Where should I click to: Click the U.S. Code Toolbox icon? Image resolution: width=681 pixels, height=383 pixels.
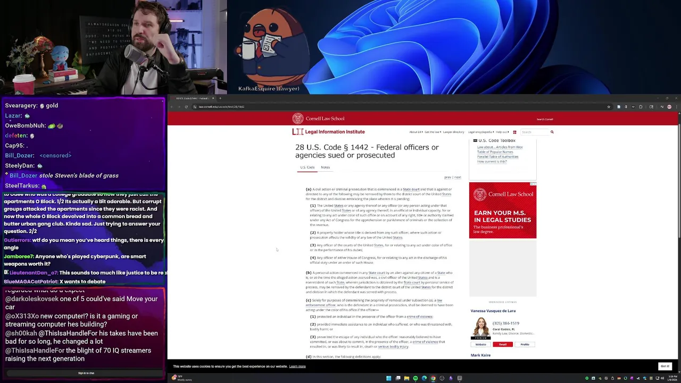click(475, 141)
